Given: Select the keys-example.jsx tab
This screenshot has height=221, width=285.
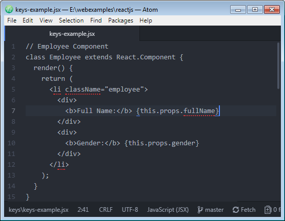Looking at the screenshot, I should [72, 34].
